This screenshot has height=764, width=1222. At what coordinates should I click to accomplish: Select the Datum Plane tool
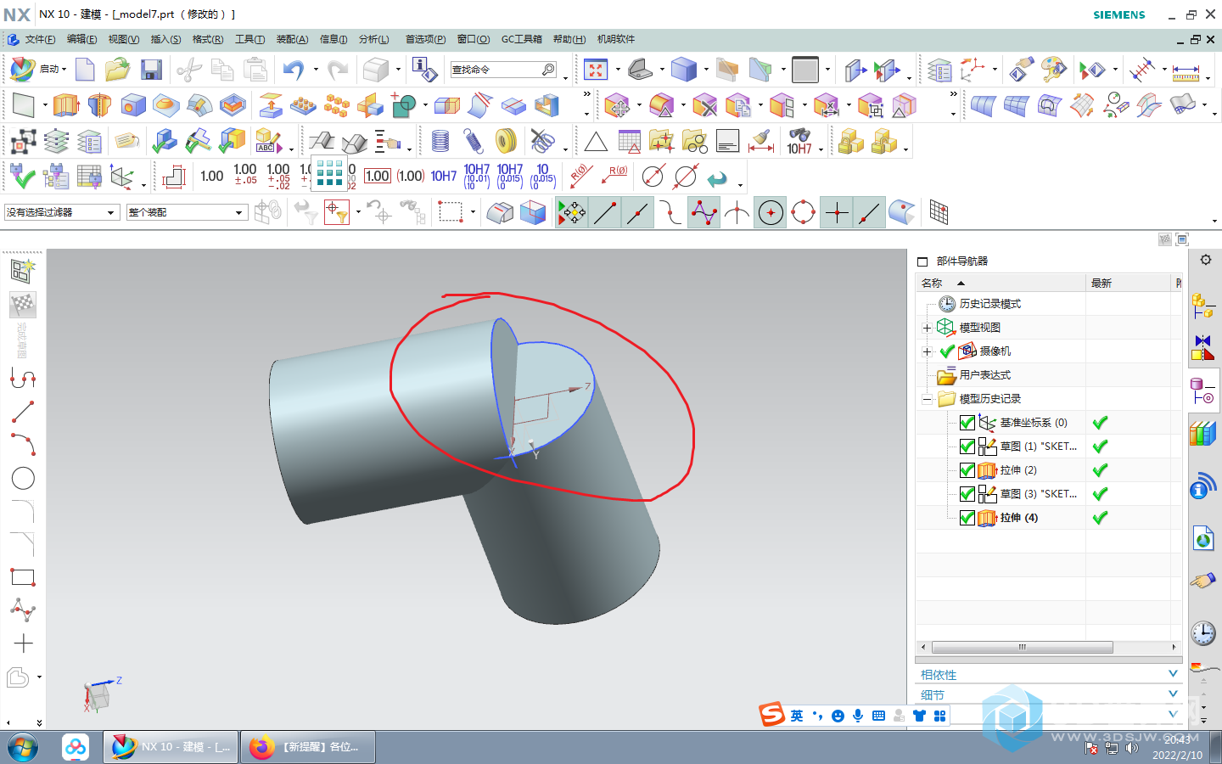[x=23, y=105]
